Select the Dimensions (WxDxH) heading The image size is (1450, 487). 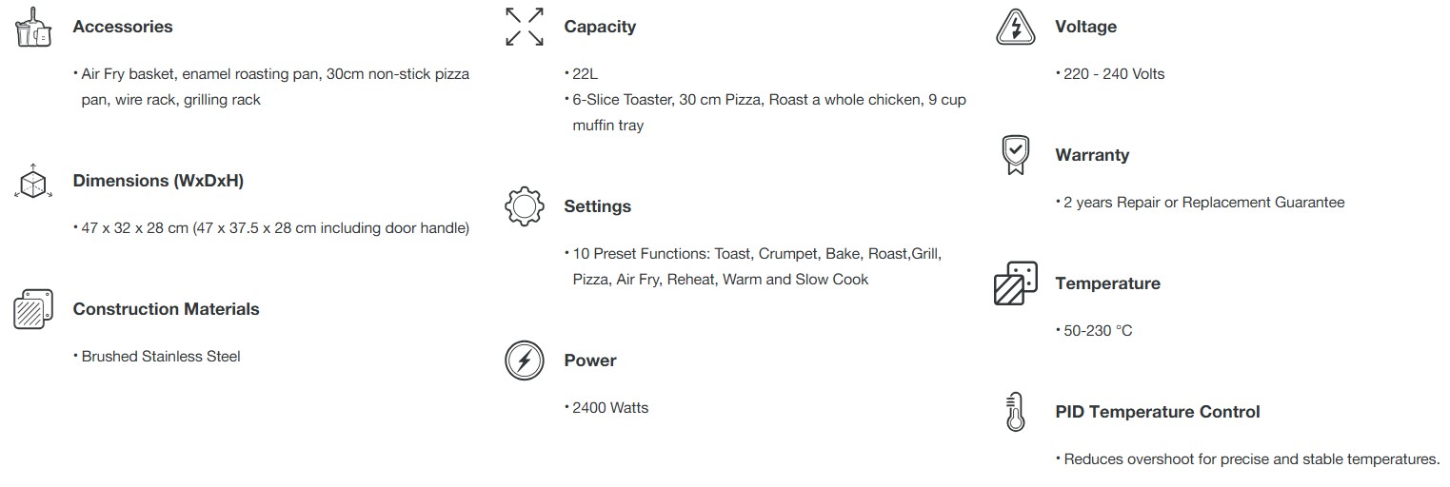click(x=158, y=181)
